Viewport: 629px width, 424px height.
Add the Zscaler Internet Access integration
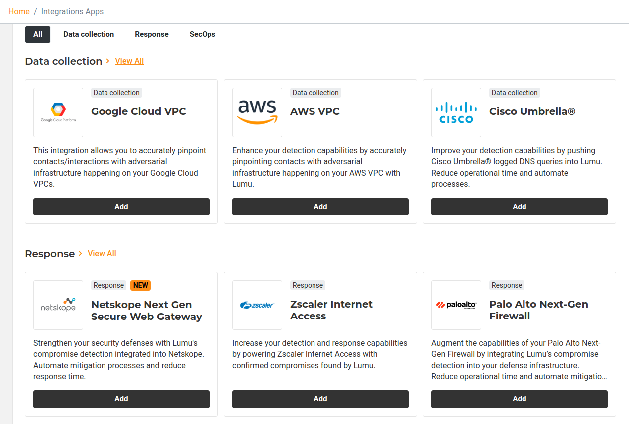[x=320, y=399]
